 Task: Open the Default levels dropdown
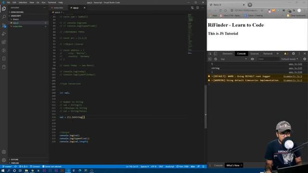point(290,59)
